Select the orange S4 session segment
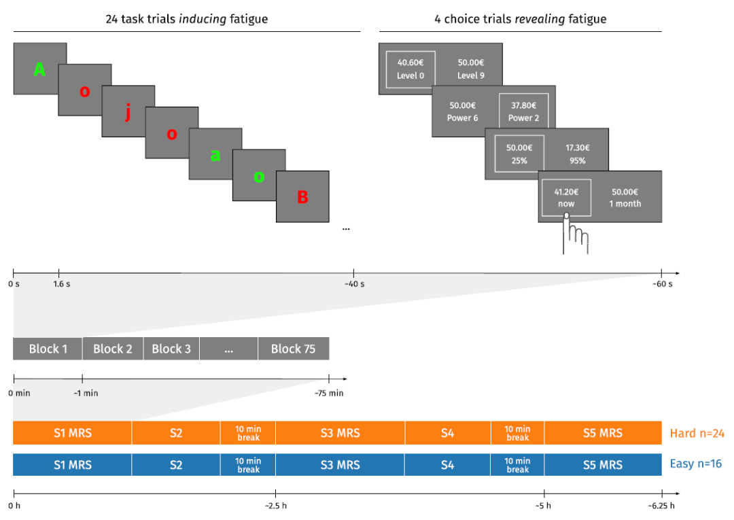Screen dimensions: 734x520 [x=447, y=433]
